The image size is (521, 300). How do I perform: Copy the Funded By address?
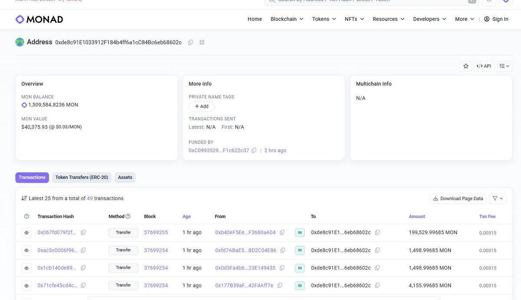[x=254, y=150]
